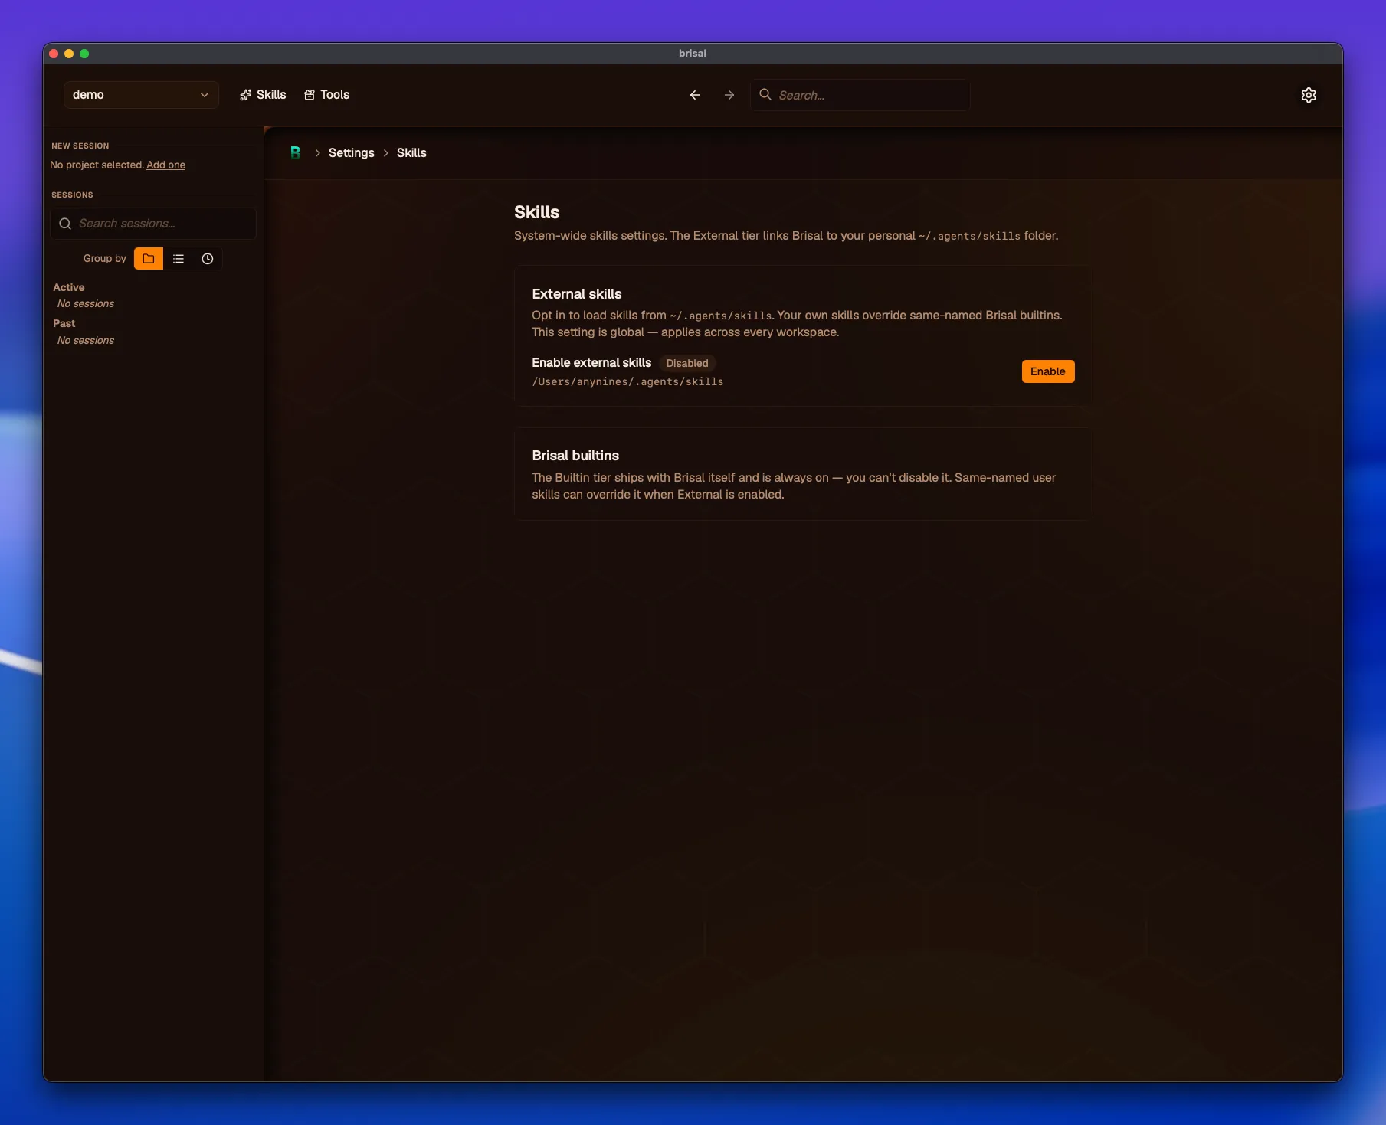Open settings via the gear icon

pos(1308,95)
